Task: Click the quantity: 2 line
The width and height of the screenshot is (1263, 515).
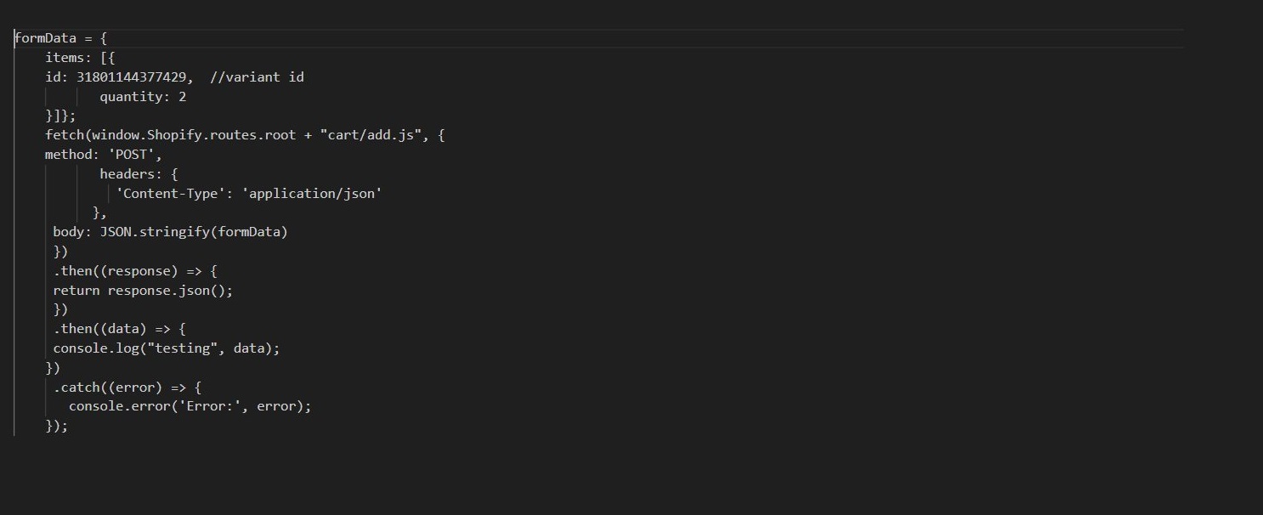Action: point(143,97)
